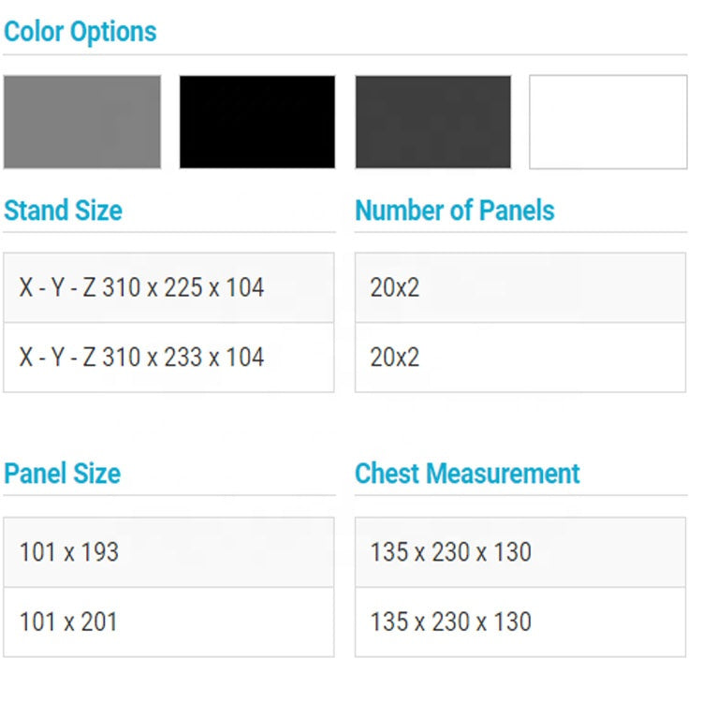Screen dimensions: 702x702
Task: Click the first 135 x 230 x 130 chest row
Action: [519, 552]
